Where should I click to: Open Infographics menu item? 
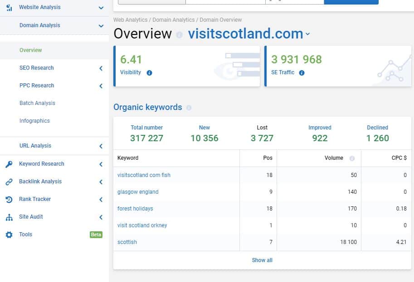(x=34, y=121)
